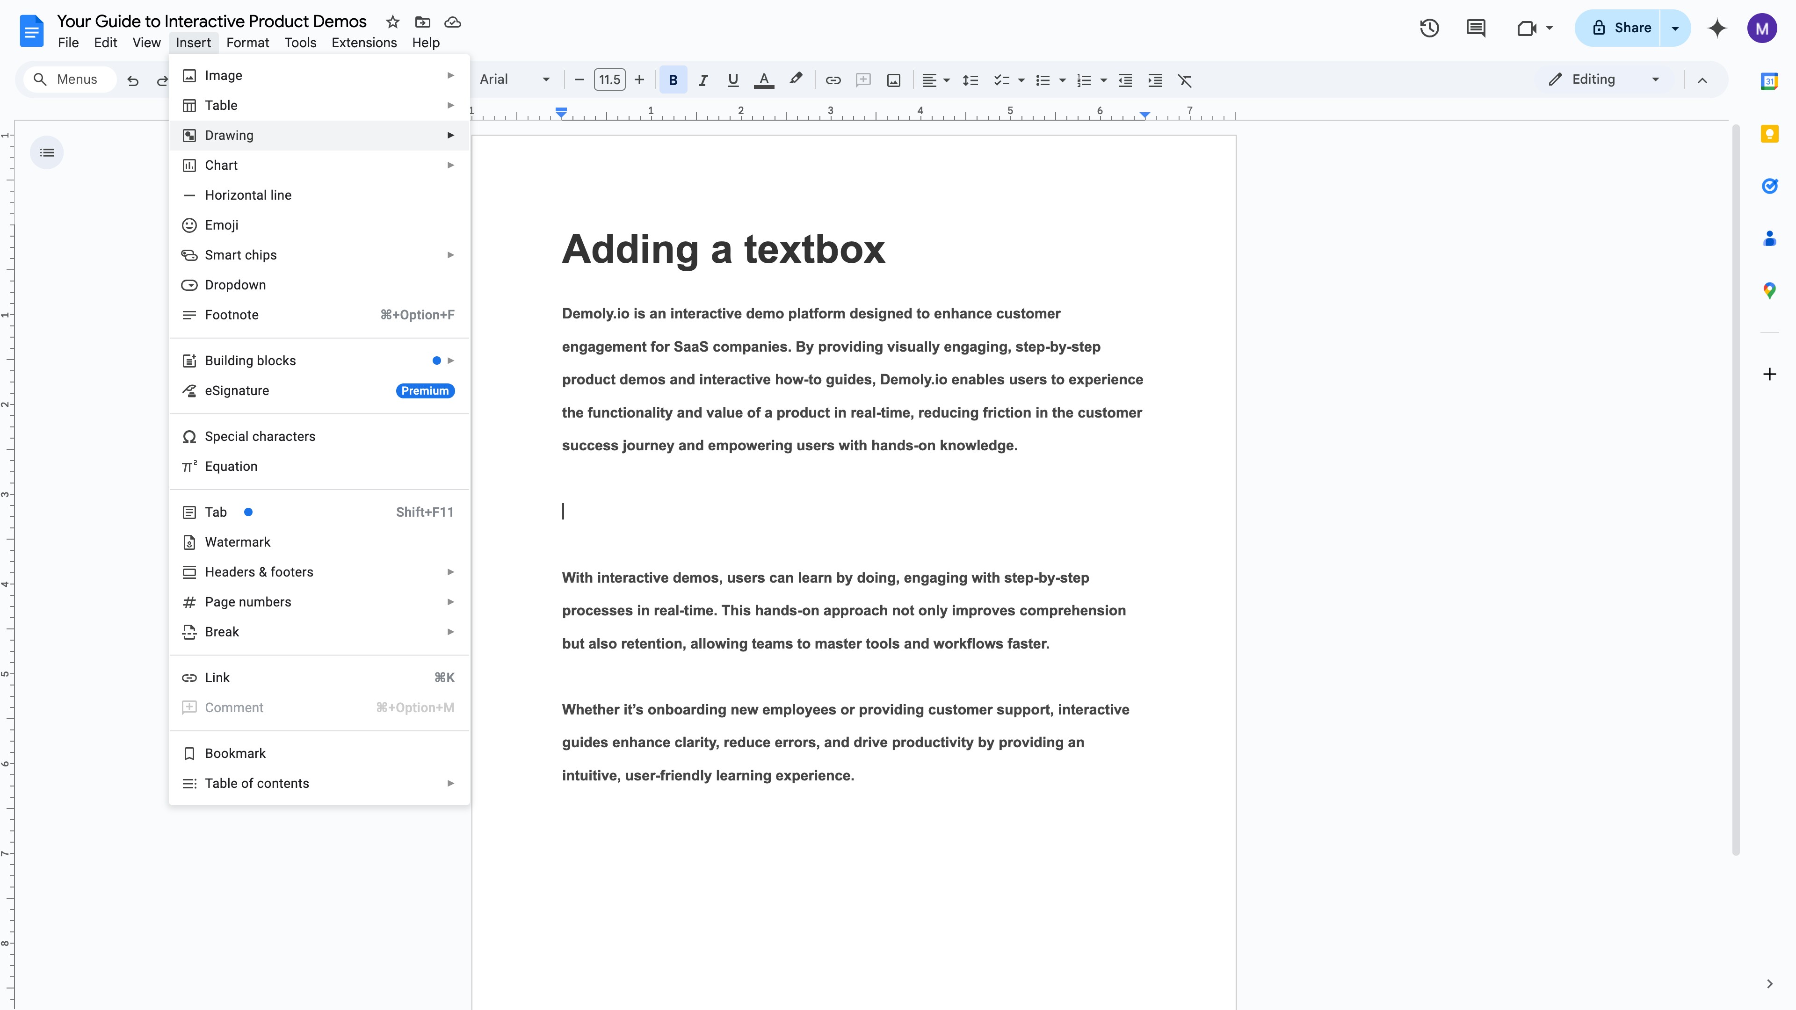
Task: Star this document
Action: 392,22
